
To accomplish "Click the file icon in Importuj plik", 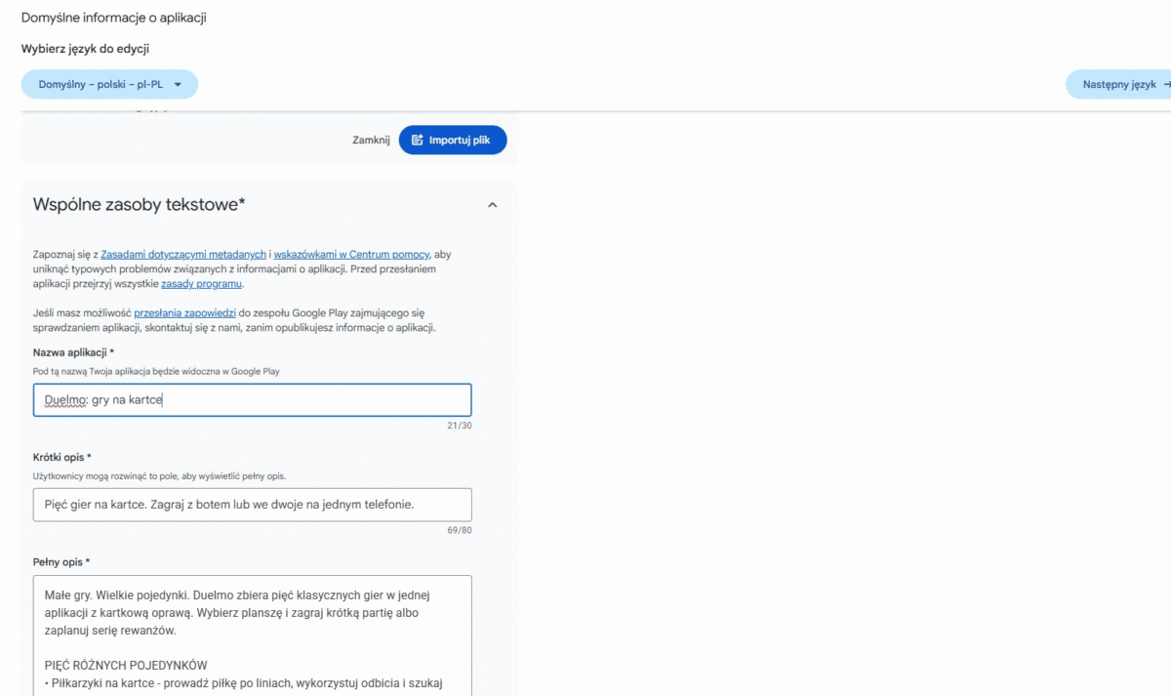I will click(418, 141).
